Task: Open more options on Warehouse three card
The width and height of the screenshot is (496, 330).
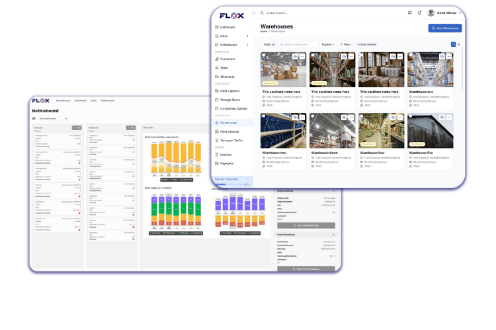Action: tap(351, 117)
